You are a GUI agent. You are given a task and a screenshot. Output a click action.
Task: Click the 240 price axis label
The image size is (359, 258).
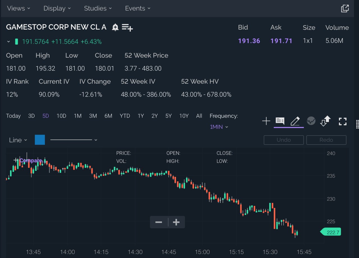[331, 153]
